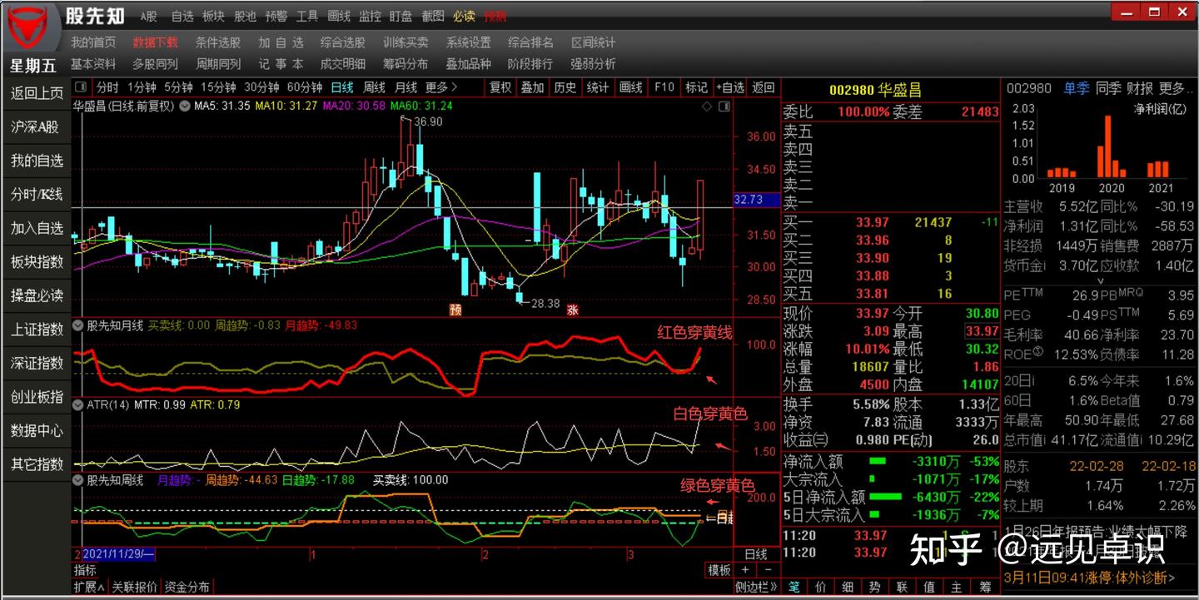Select the 单季 tab in financial panel
Image resolution: width=1199 pixels, height=600 pixels.
(1076, 87)
